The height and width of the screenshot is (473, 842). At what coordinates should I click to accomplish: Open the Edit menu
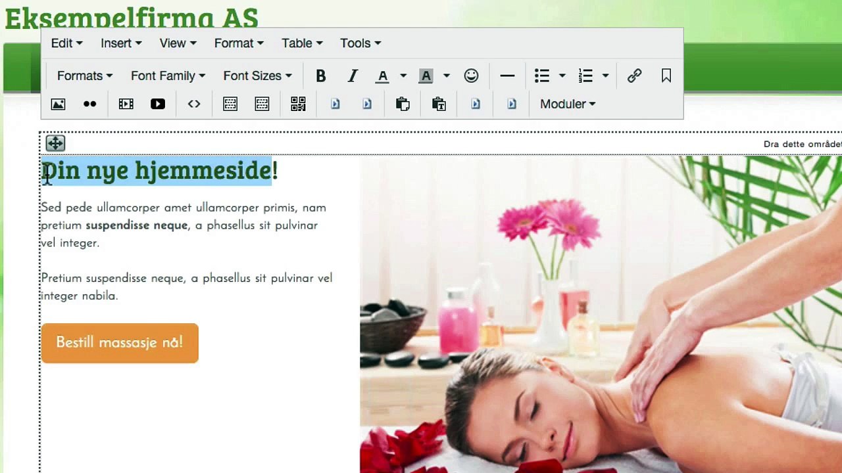(67, 43)
